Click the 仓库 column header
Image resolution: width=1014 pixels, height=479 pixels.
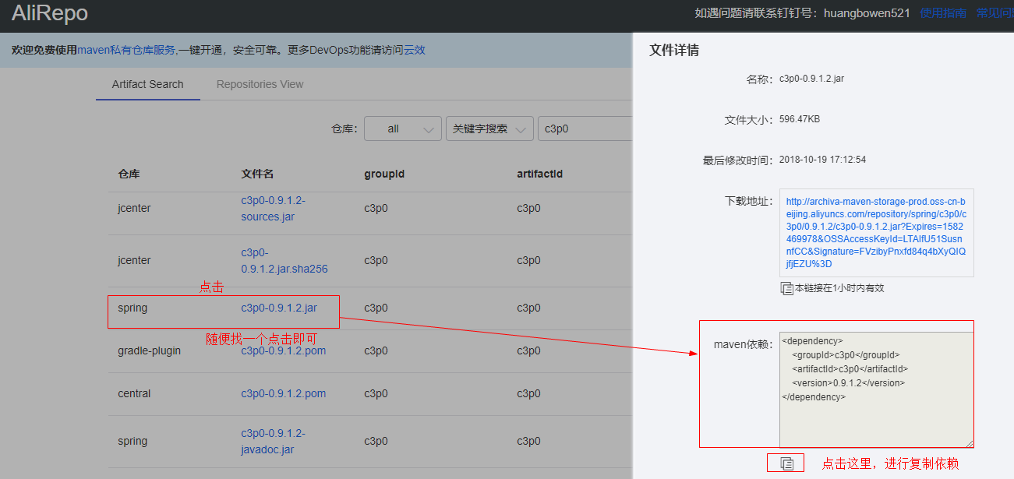(x=129, y=174)
